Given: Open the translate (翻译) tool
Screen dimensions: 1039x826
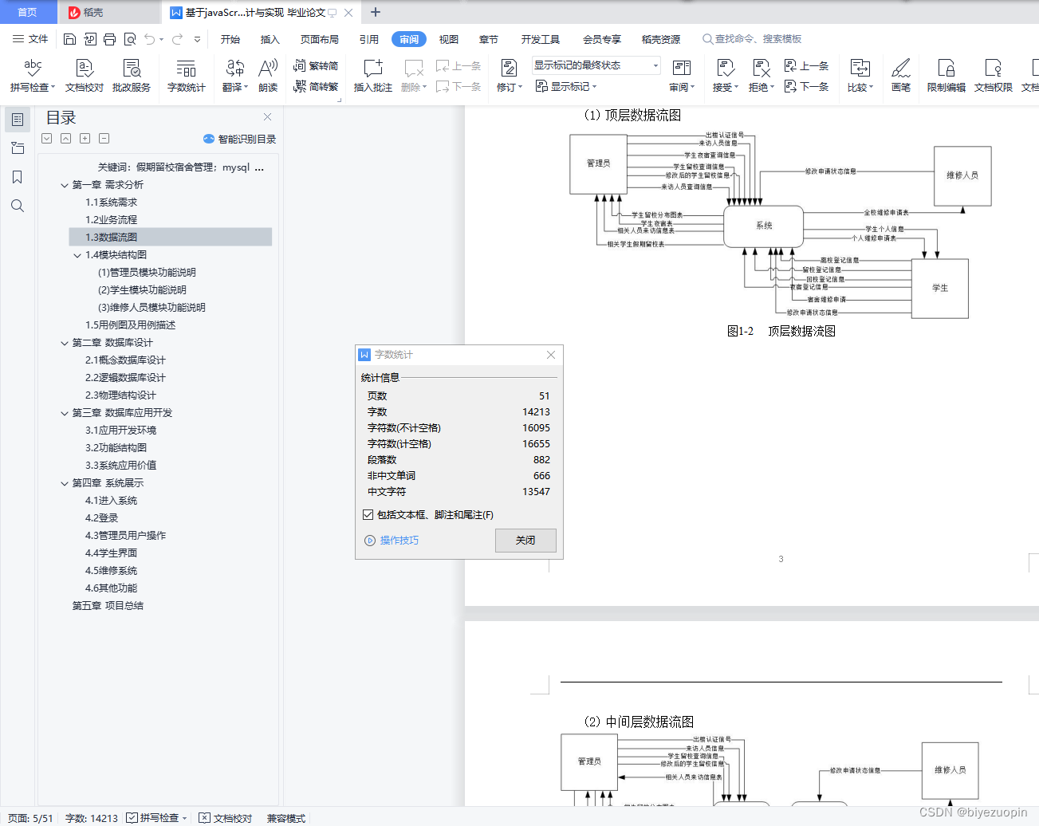Looking at the screenshot, I should 234,76.
